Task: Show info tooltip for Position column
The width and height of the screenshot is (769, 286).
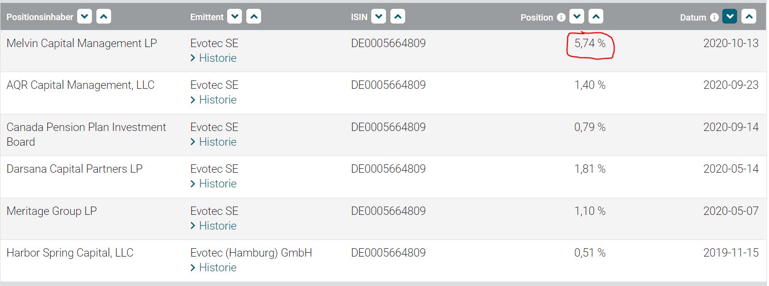Action: click(561, 18)
